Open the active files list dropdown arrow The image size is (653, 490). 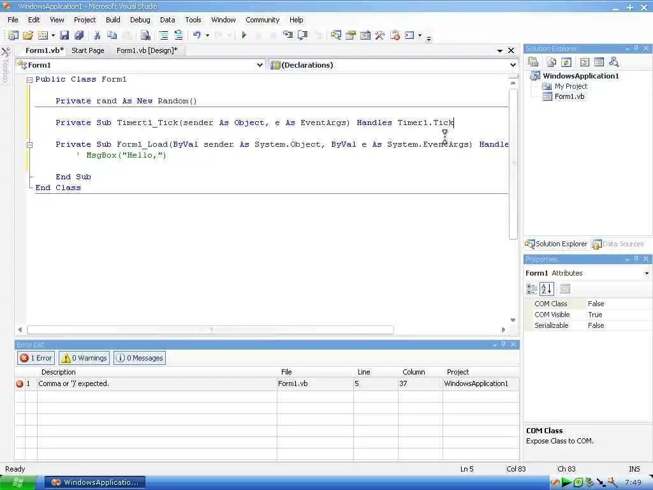500,50
